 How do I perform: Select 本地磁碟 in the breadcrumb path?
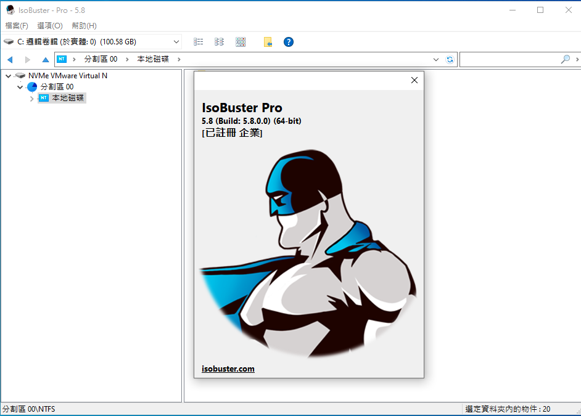click(153, 59)
